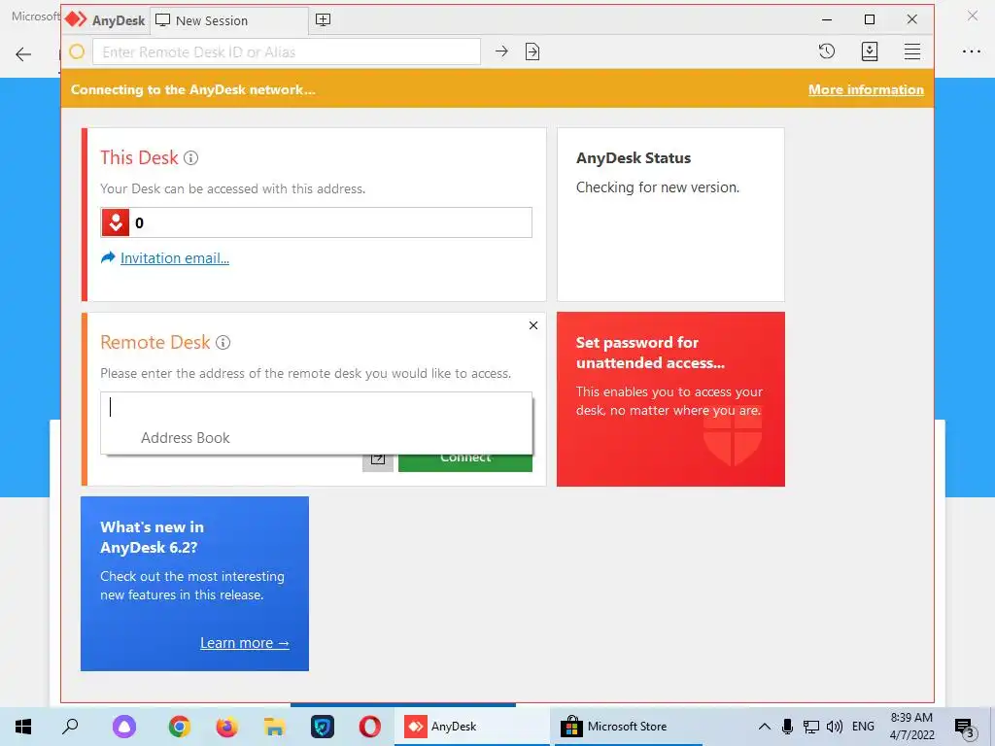Switch to the New Session tab
This screenshot has height=746, width=995.
[228, 20]
